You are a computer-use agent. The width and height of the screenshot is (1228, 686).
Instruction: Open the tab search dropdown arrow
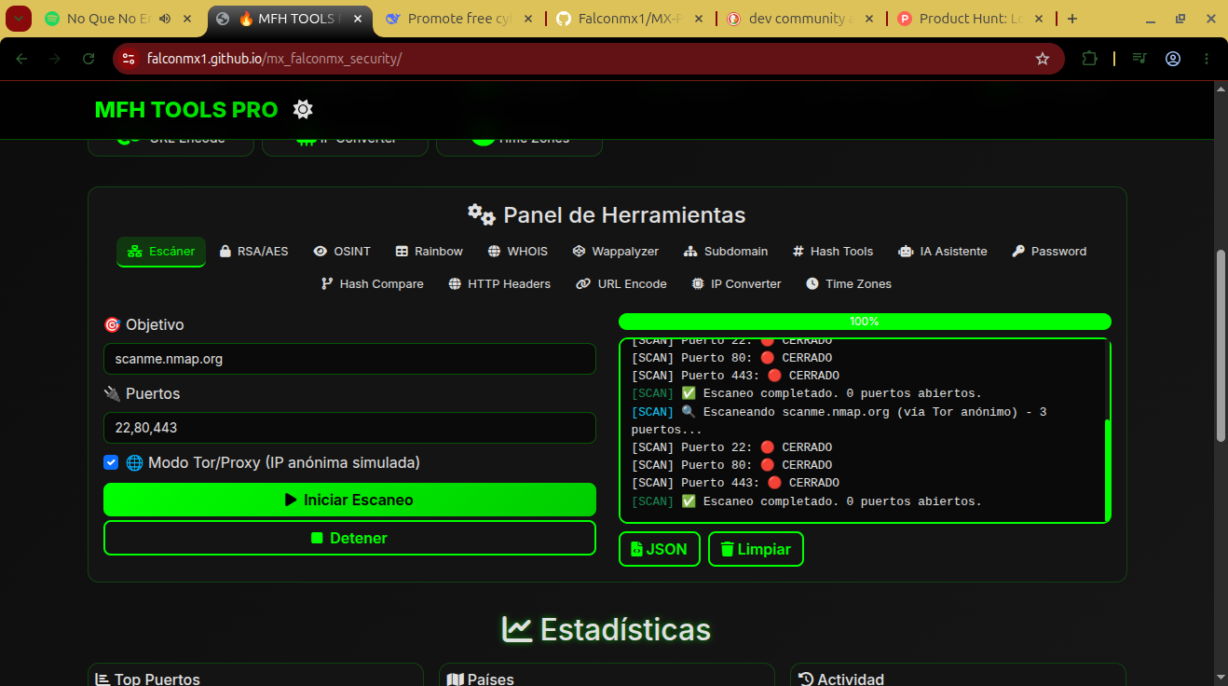pyautogui.click(x=19, y=19)
